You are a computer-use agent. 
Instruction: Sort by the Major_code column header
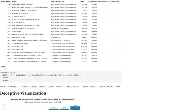(x=6, y=2)
